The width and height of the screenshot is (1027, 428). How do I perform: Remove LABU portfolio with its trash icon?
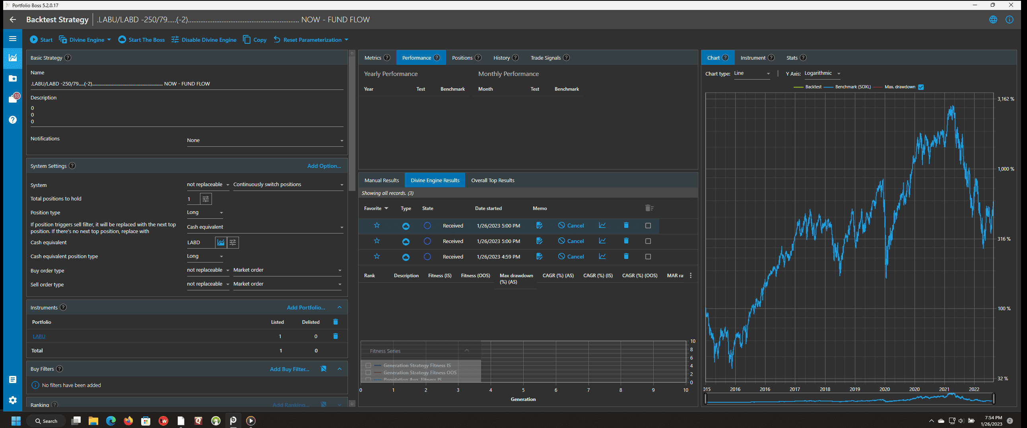336,336
